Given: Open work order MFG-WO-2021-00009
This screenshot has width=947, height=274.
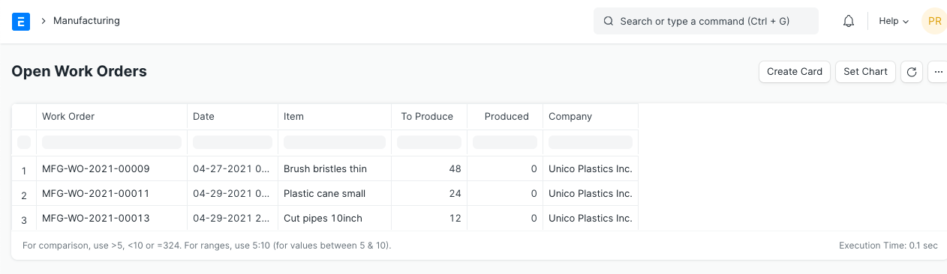Looking at the screenshot, I should [x=96, y=169].
